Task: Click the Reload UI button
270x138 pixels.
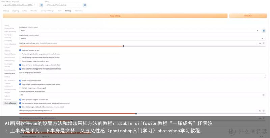Action: pyautogui.click(x=248, y=16)
